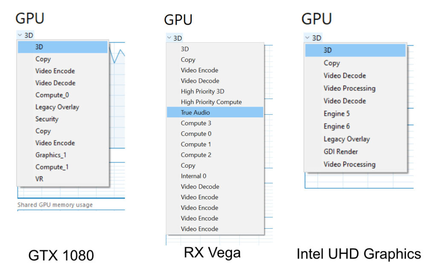Choose Engine 5 on Intel UHD Graphics
The image size is (437, 273).
335,113
